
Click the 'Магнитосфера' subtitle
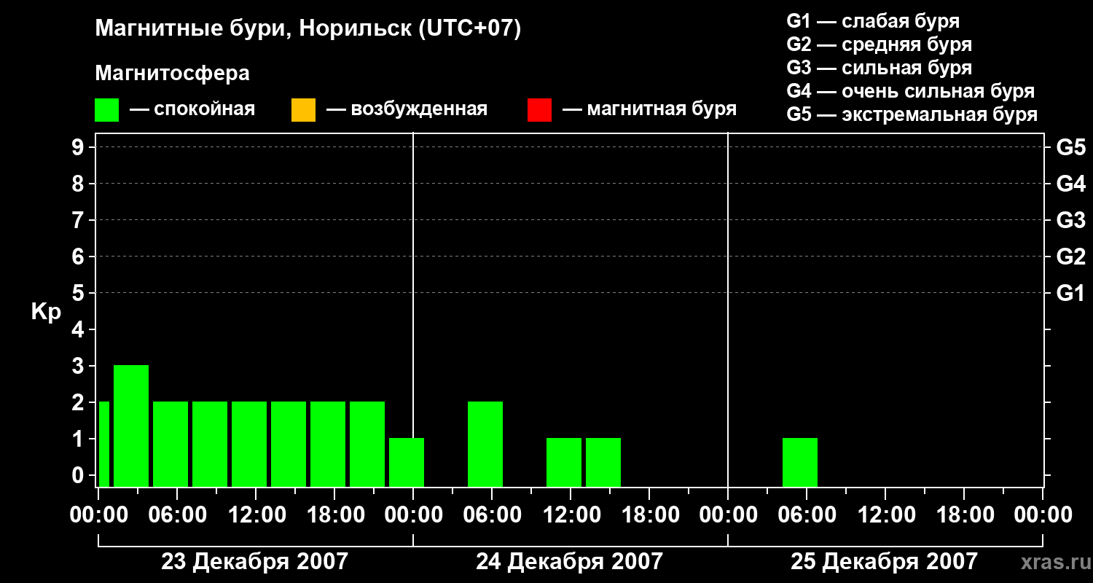click(172, 74)
